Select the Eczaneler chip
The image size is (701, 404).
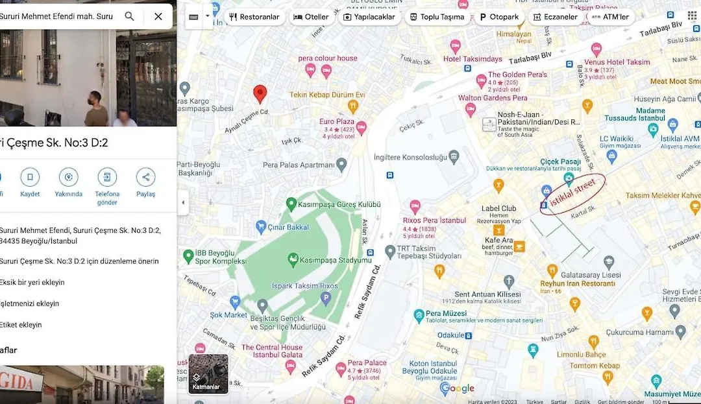coord(555,17)
